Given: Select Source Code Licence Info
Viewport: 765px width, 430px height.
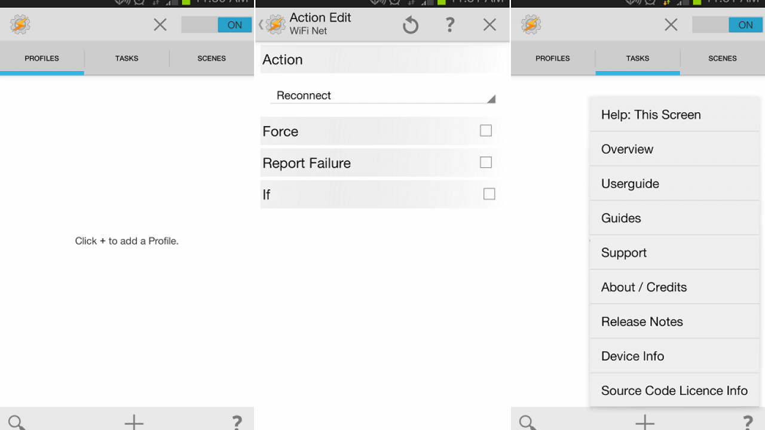Looking at the screenshot, I should click(x=674, y=391).
